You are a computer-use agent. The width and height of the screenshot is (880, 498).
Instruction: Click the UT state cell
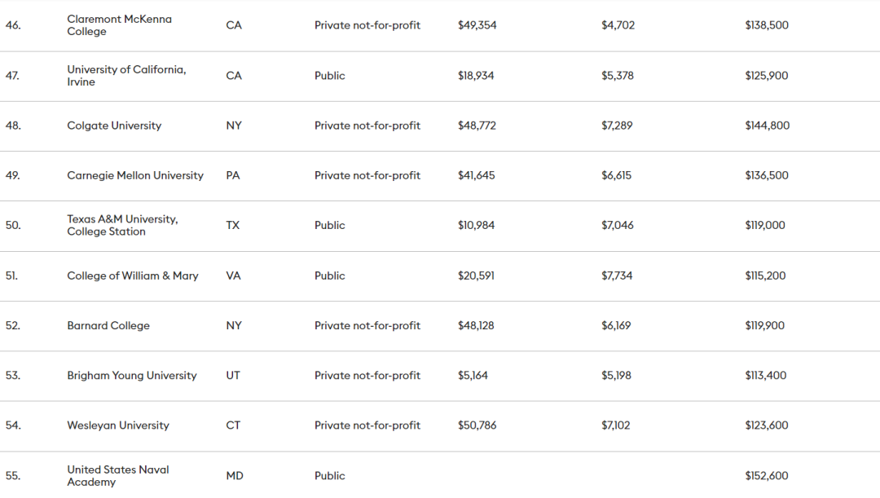233,376
